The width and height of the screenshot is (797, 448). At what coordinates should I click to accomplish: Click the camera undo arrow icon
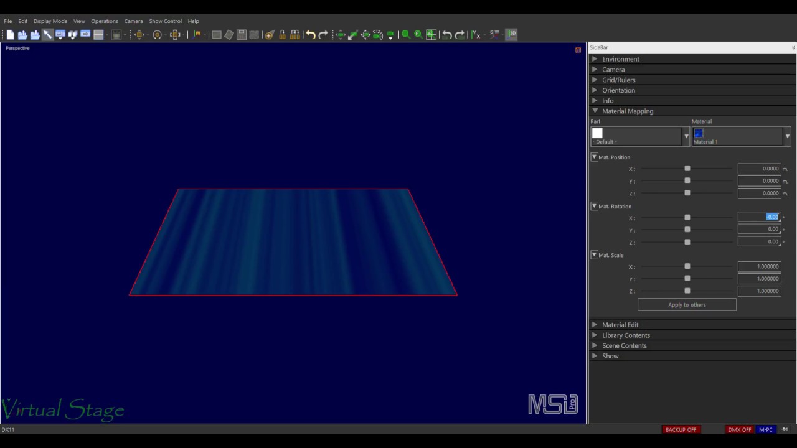[446, 35]
